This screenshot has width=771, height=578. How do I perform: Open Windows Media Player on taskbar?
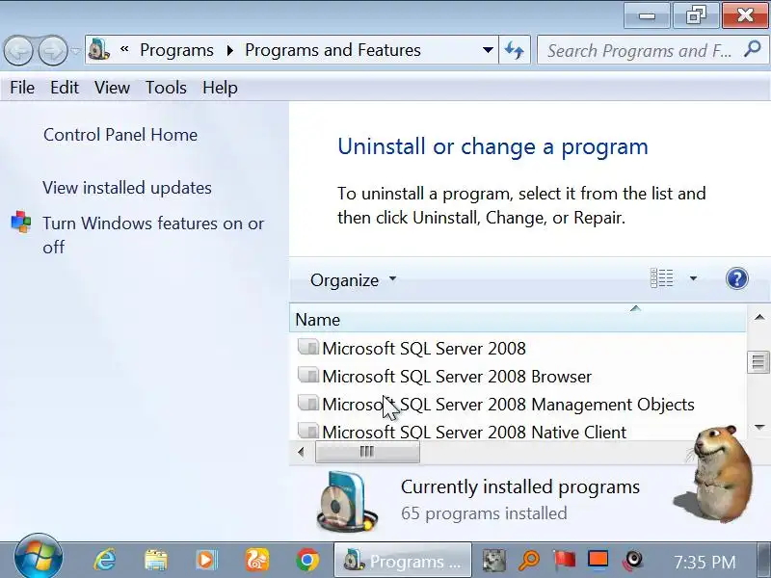pyautogui.click(x=206, y=560)
